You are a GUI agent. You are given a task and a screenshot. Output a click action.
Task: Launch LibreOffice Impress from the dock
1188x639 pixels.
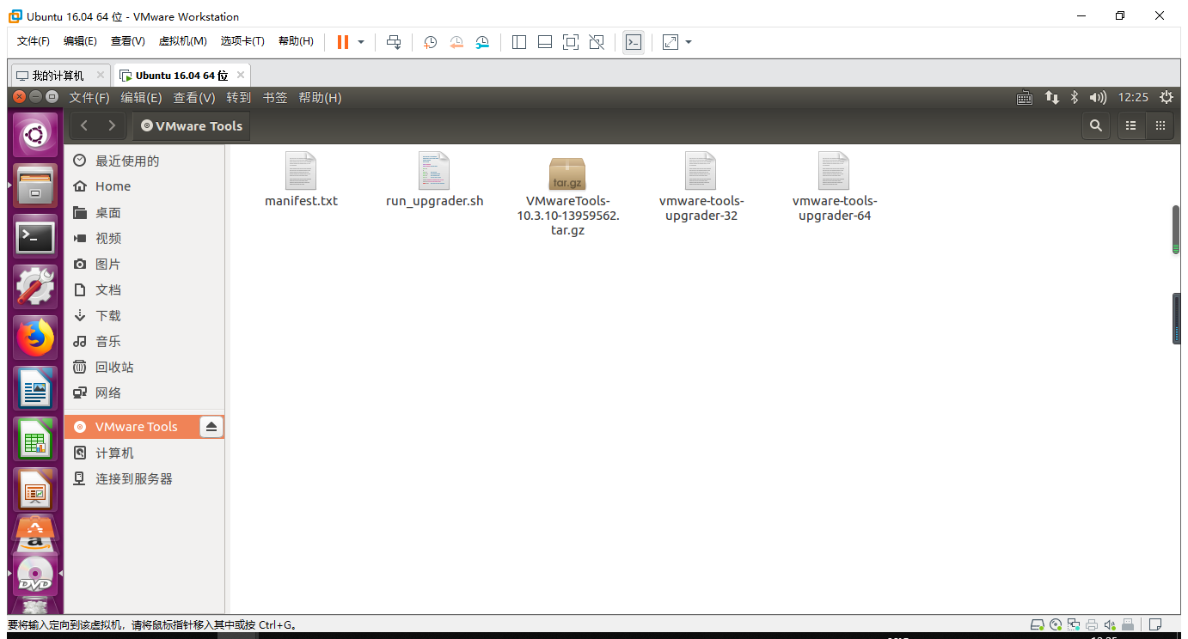[x=35, y=490]
